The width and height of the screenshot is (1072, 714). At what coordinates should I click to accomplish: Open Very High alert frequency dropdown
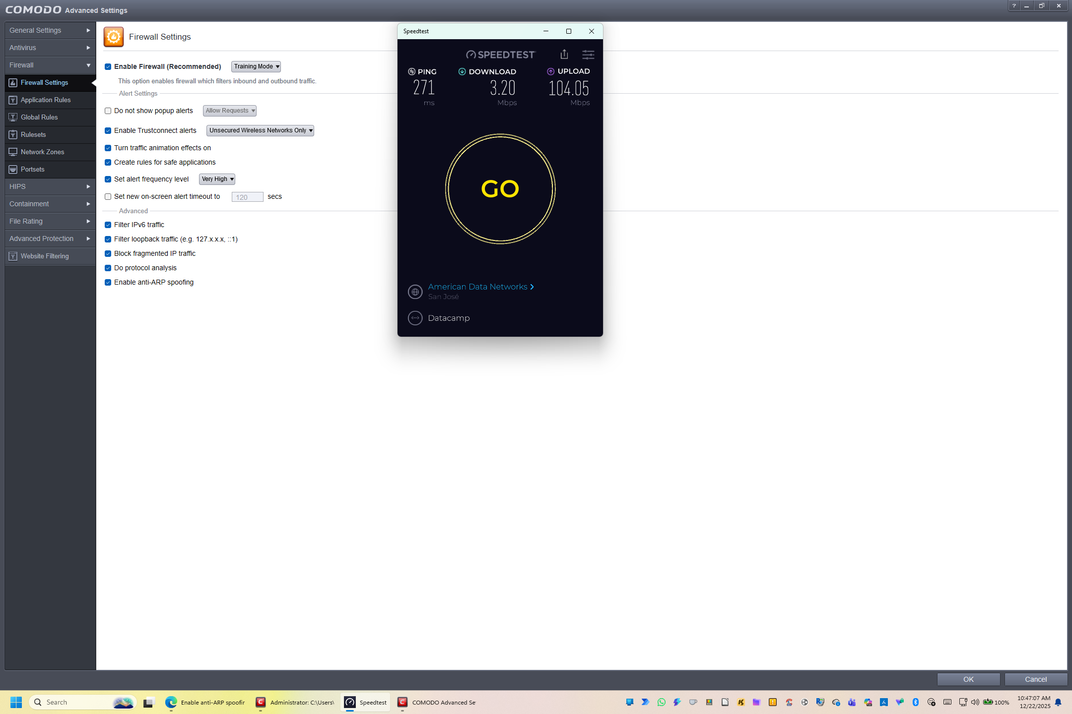(x=217, y=179)
